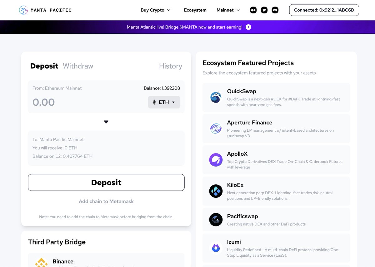The image size is (375, 267).
Task: Click the Connected wallet address button
Action: pyautogui.click(x=324, y=10)
